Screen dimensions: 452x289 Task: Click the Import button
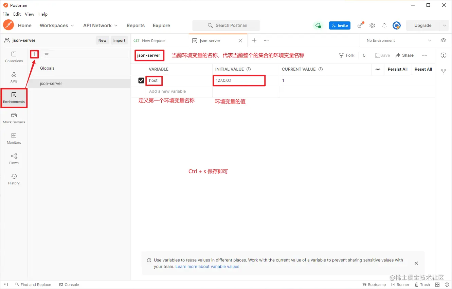click(119, 40)
